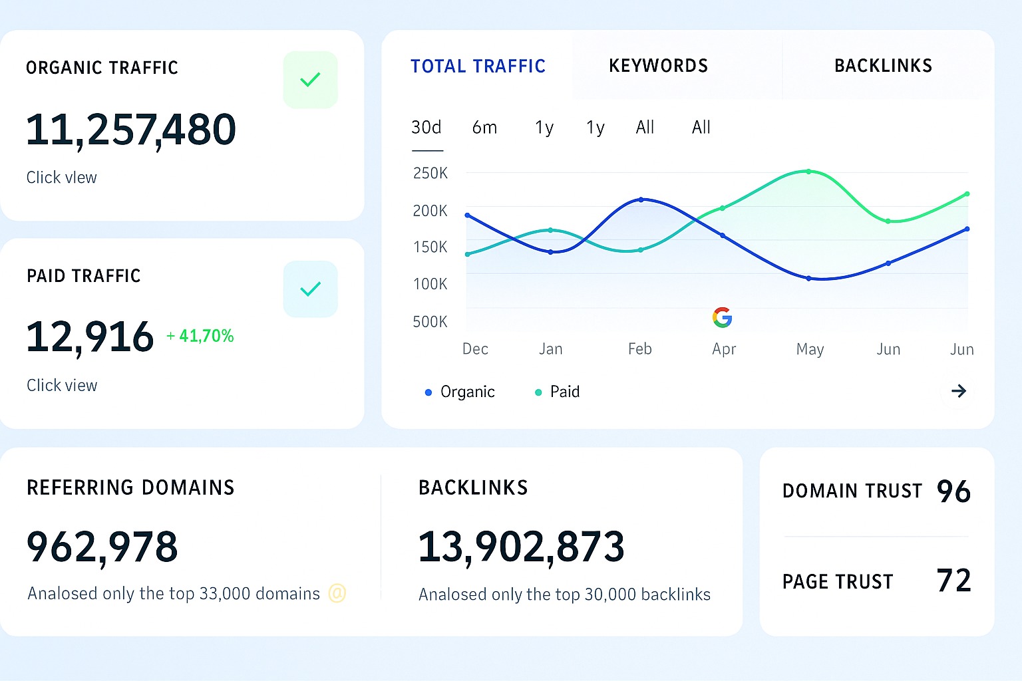Click the +41,70% paid traffic growth indicator
Image resolution: width=1022 pixels, height=681 pixels.
click(200, 337)
